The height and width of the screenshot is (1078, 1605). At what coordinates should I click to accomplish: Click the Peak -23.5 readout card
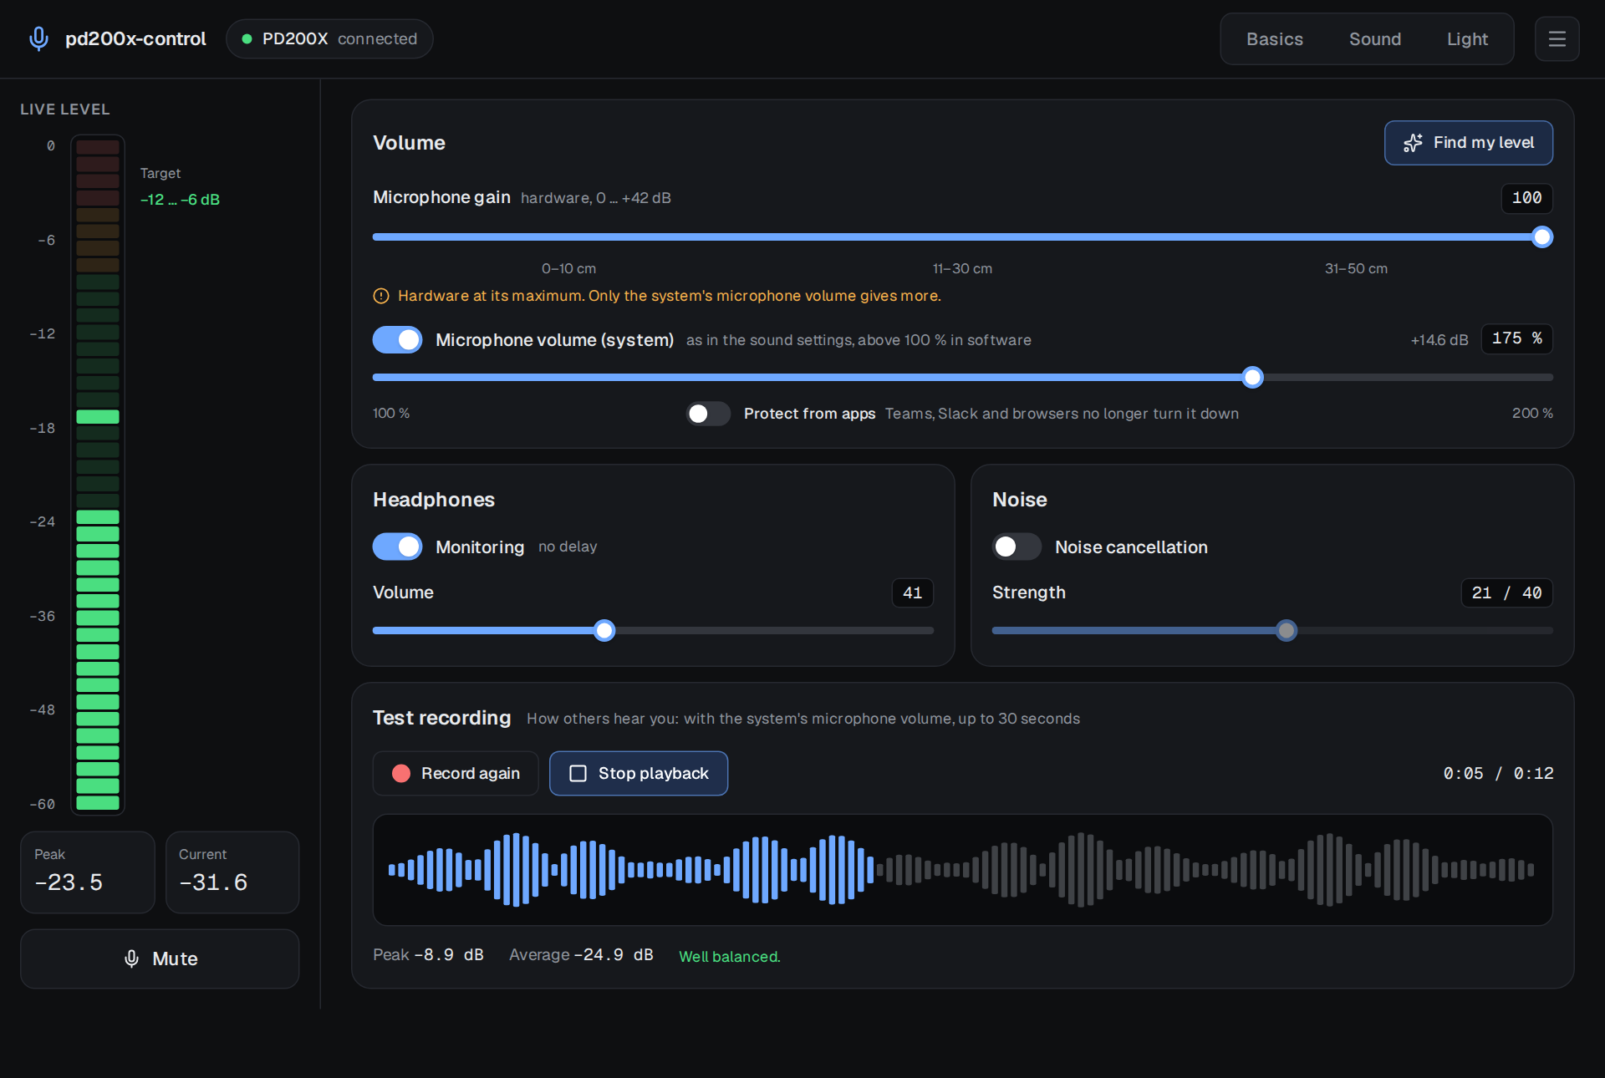88,872
